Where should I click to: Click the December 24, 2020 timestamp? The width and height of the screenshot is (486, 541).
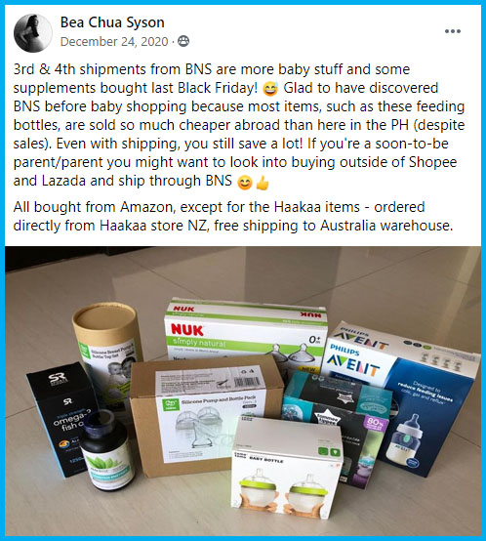tap(114, 42)
